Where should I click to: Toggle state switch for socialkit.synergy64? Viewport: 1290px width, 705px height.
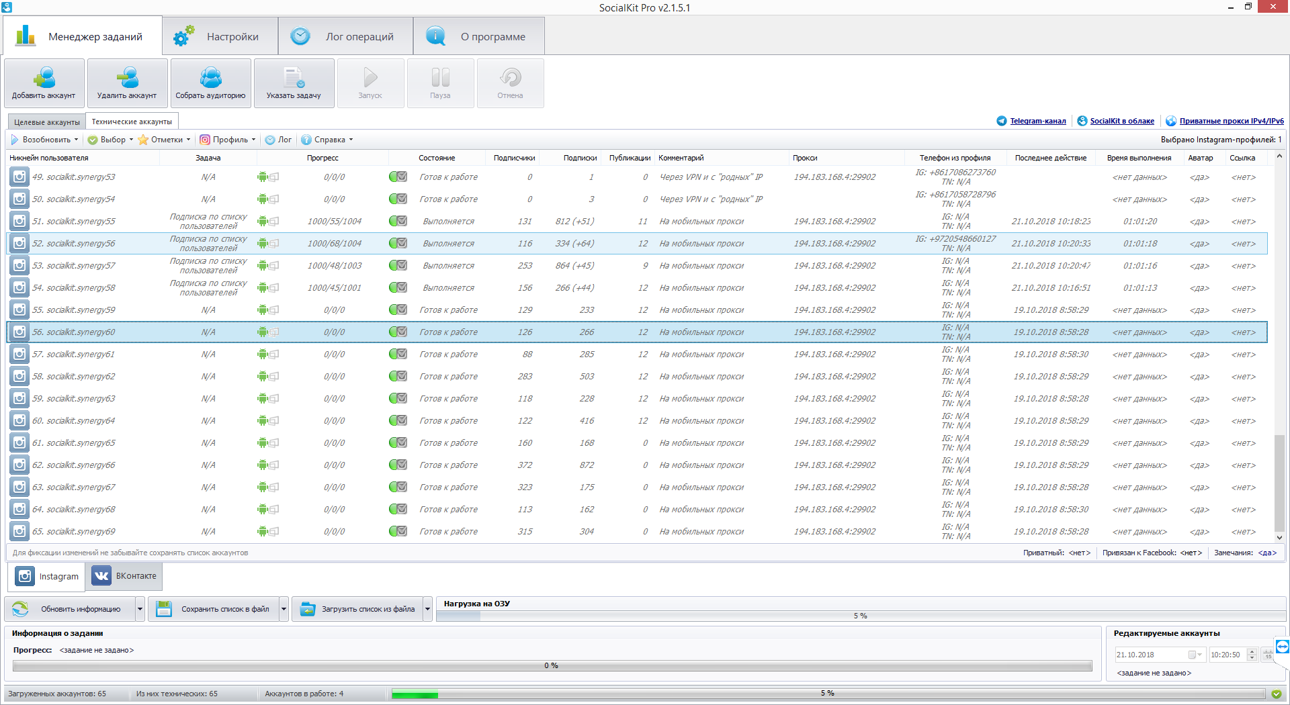pyautogui.click(x=398, y=420)
